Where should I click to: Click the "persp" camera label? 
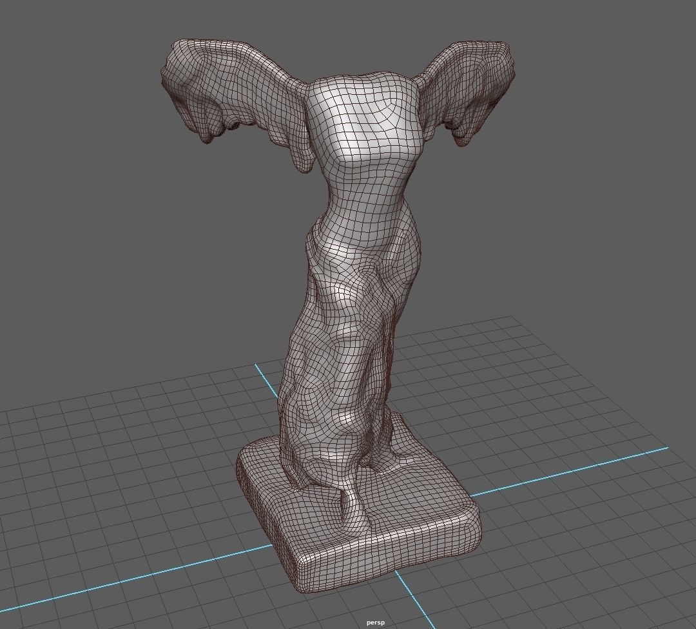(376, 623)
